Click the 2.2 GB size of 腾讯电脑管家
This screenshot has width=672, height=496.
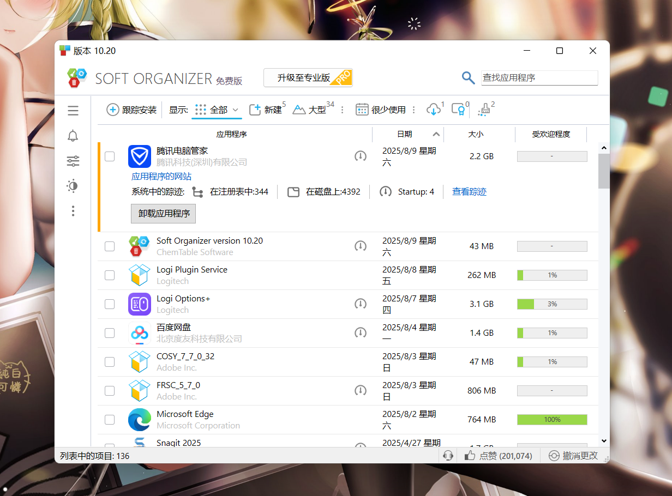click(482, 156)
